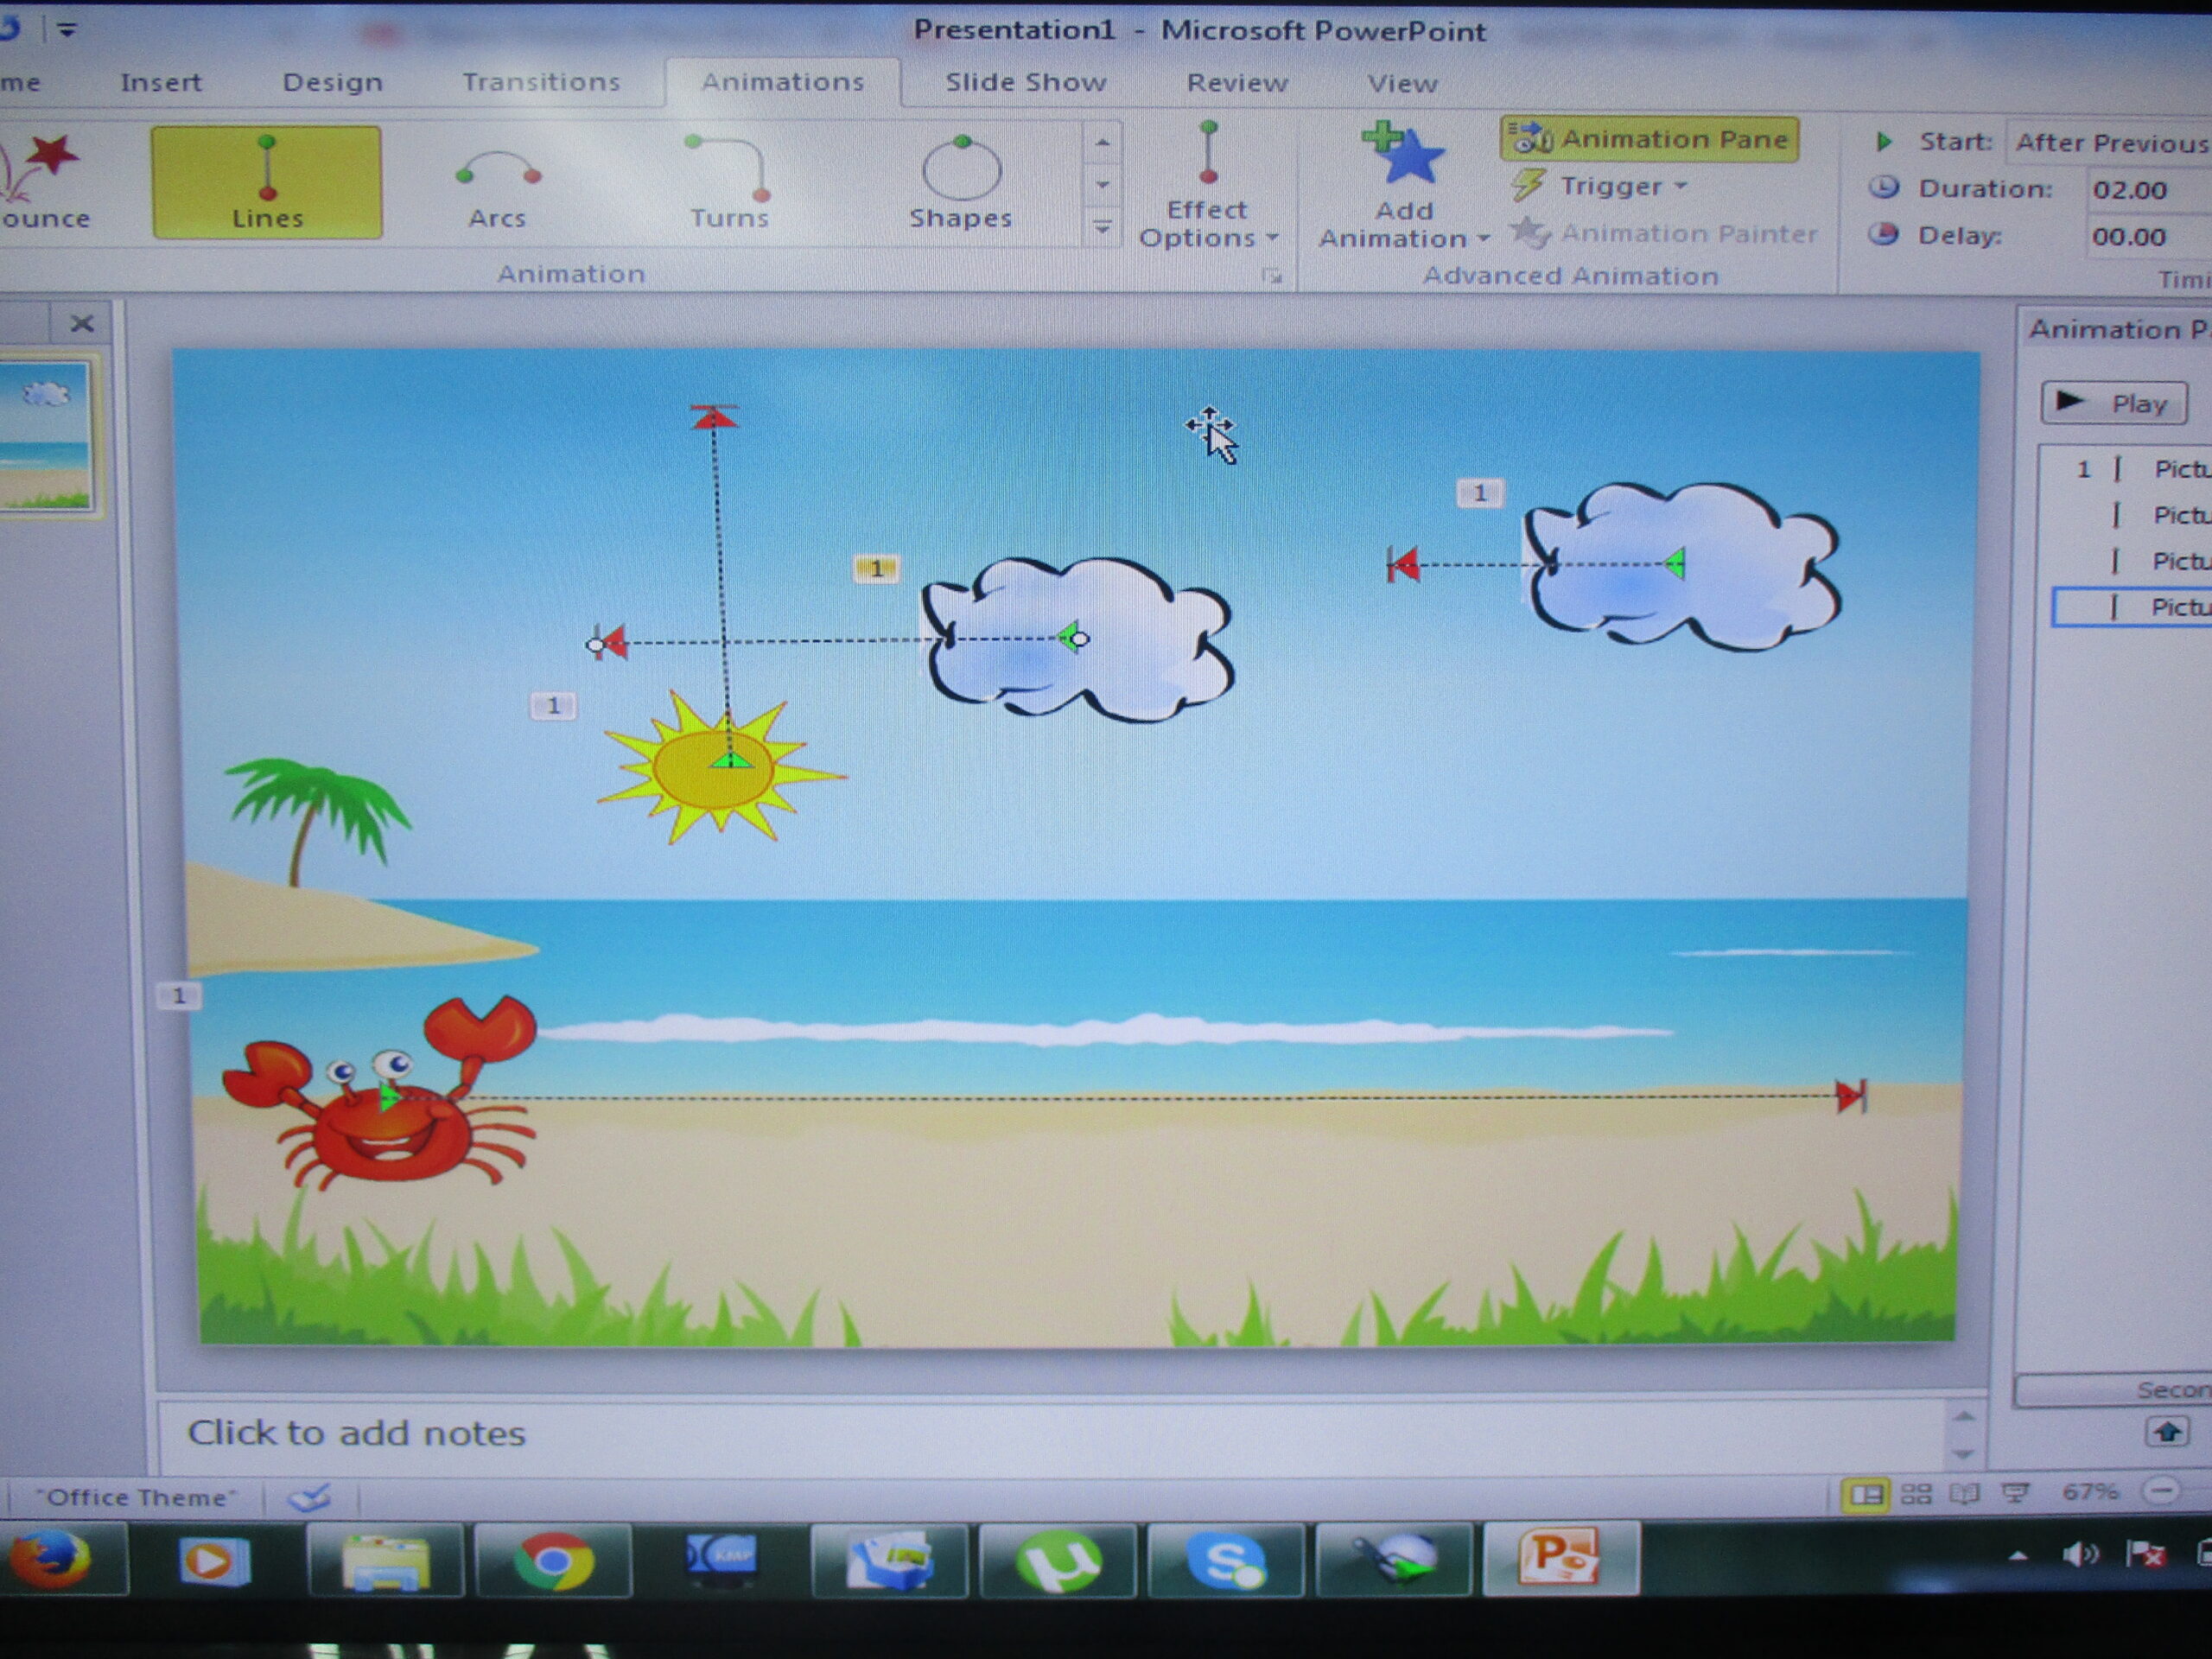Choose the Turns motion path
This screenshot has height=1659, width=2212.
(x=728, y=184)
